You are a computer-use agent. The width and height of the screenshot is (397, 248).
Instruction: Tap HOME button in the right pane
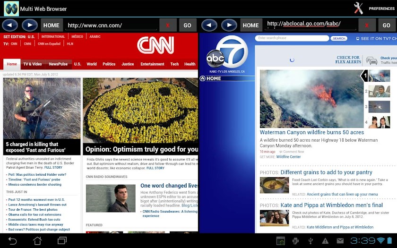click(251, 26)
